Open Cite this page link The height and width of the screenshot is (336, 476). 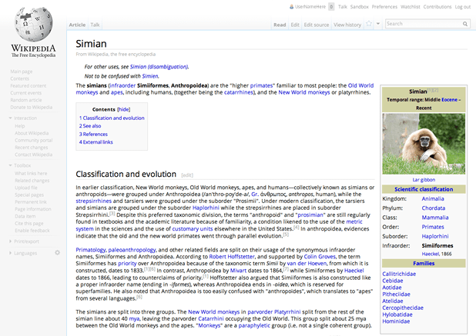click(x=29, y=223)
